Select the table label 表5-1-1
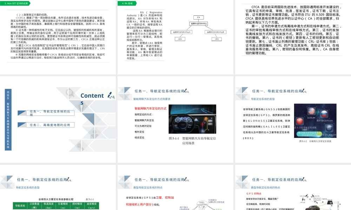Screen dimensions: 351x210 click(x=90, y=199)
